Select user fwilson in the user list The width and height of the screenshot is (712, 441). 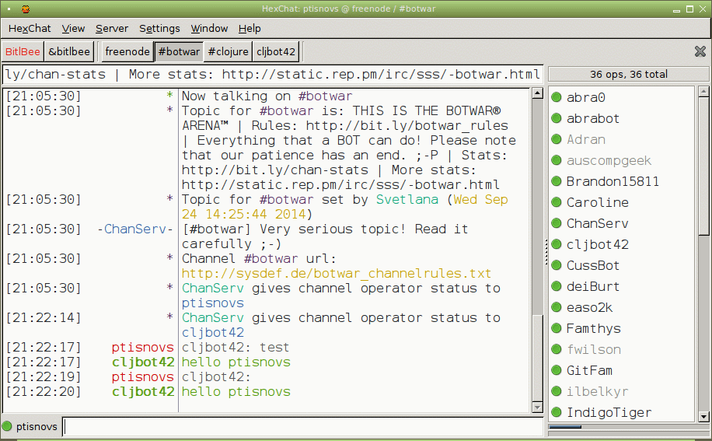pyautogui.click(x=622, y=349)
